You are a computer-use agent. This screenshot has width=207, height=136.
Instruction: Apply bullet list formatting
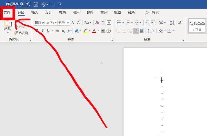[119, 22]
